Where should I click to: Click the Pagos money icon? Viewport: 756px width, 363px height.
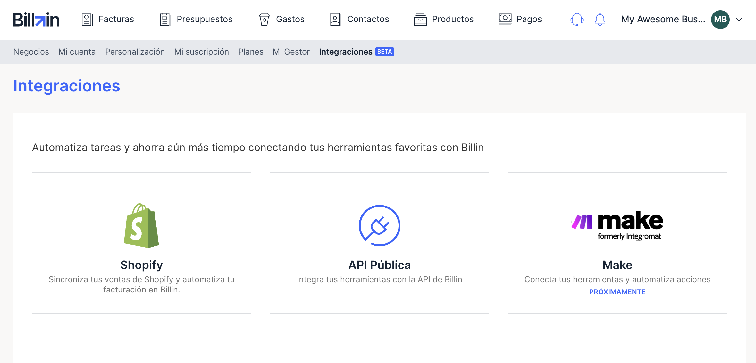tap(505, 19)
